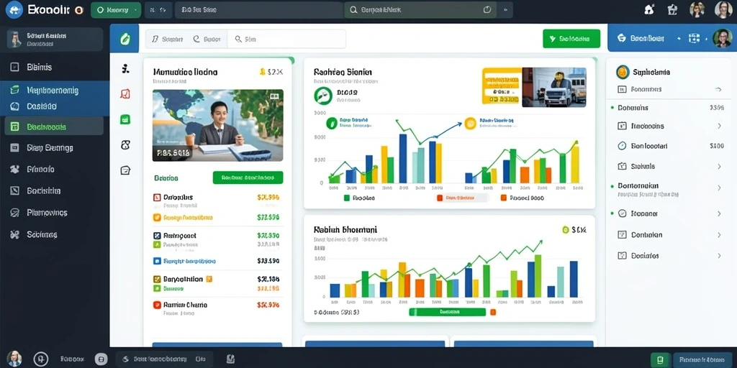
Task: Click the note icon at bottom of vertical strip
Action: pos(125,170)
